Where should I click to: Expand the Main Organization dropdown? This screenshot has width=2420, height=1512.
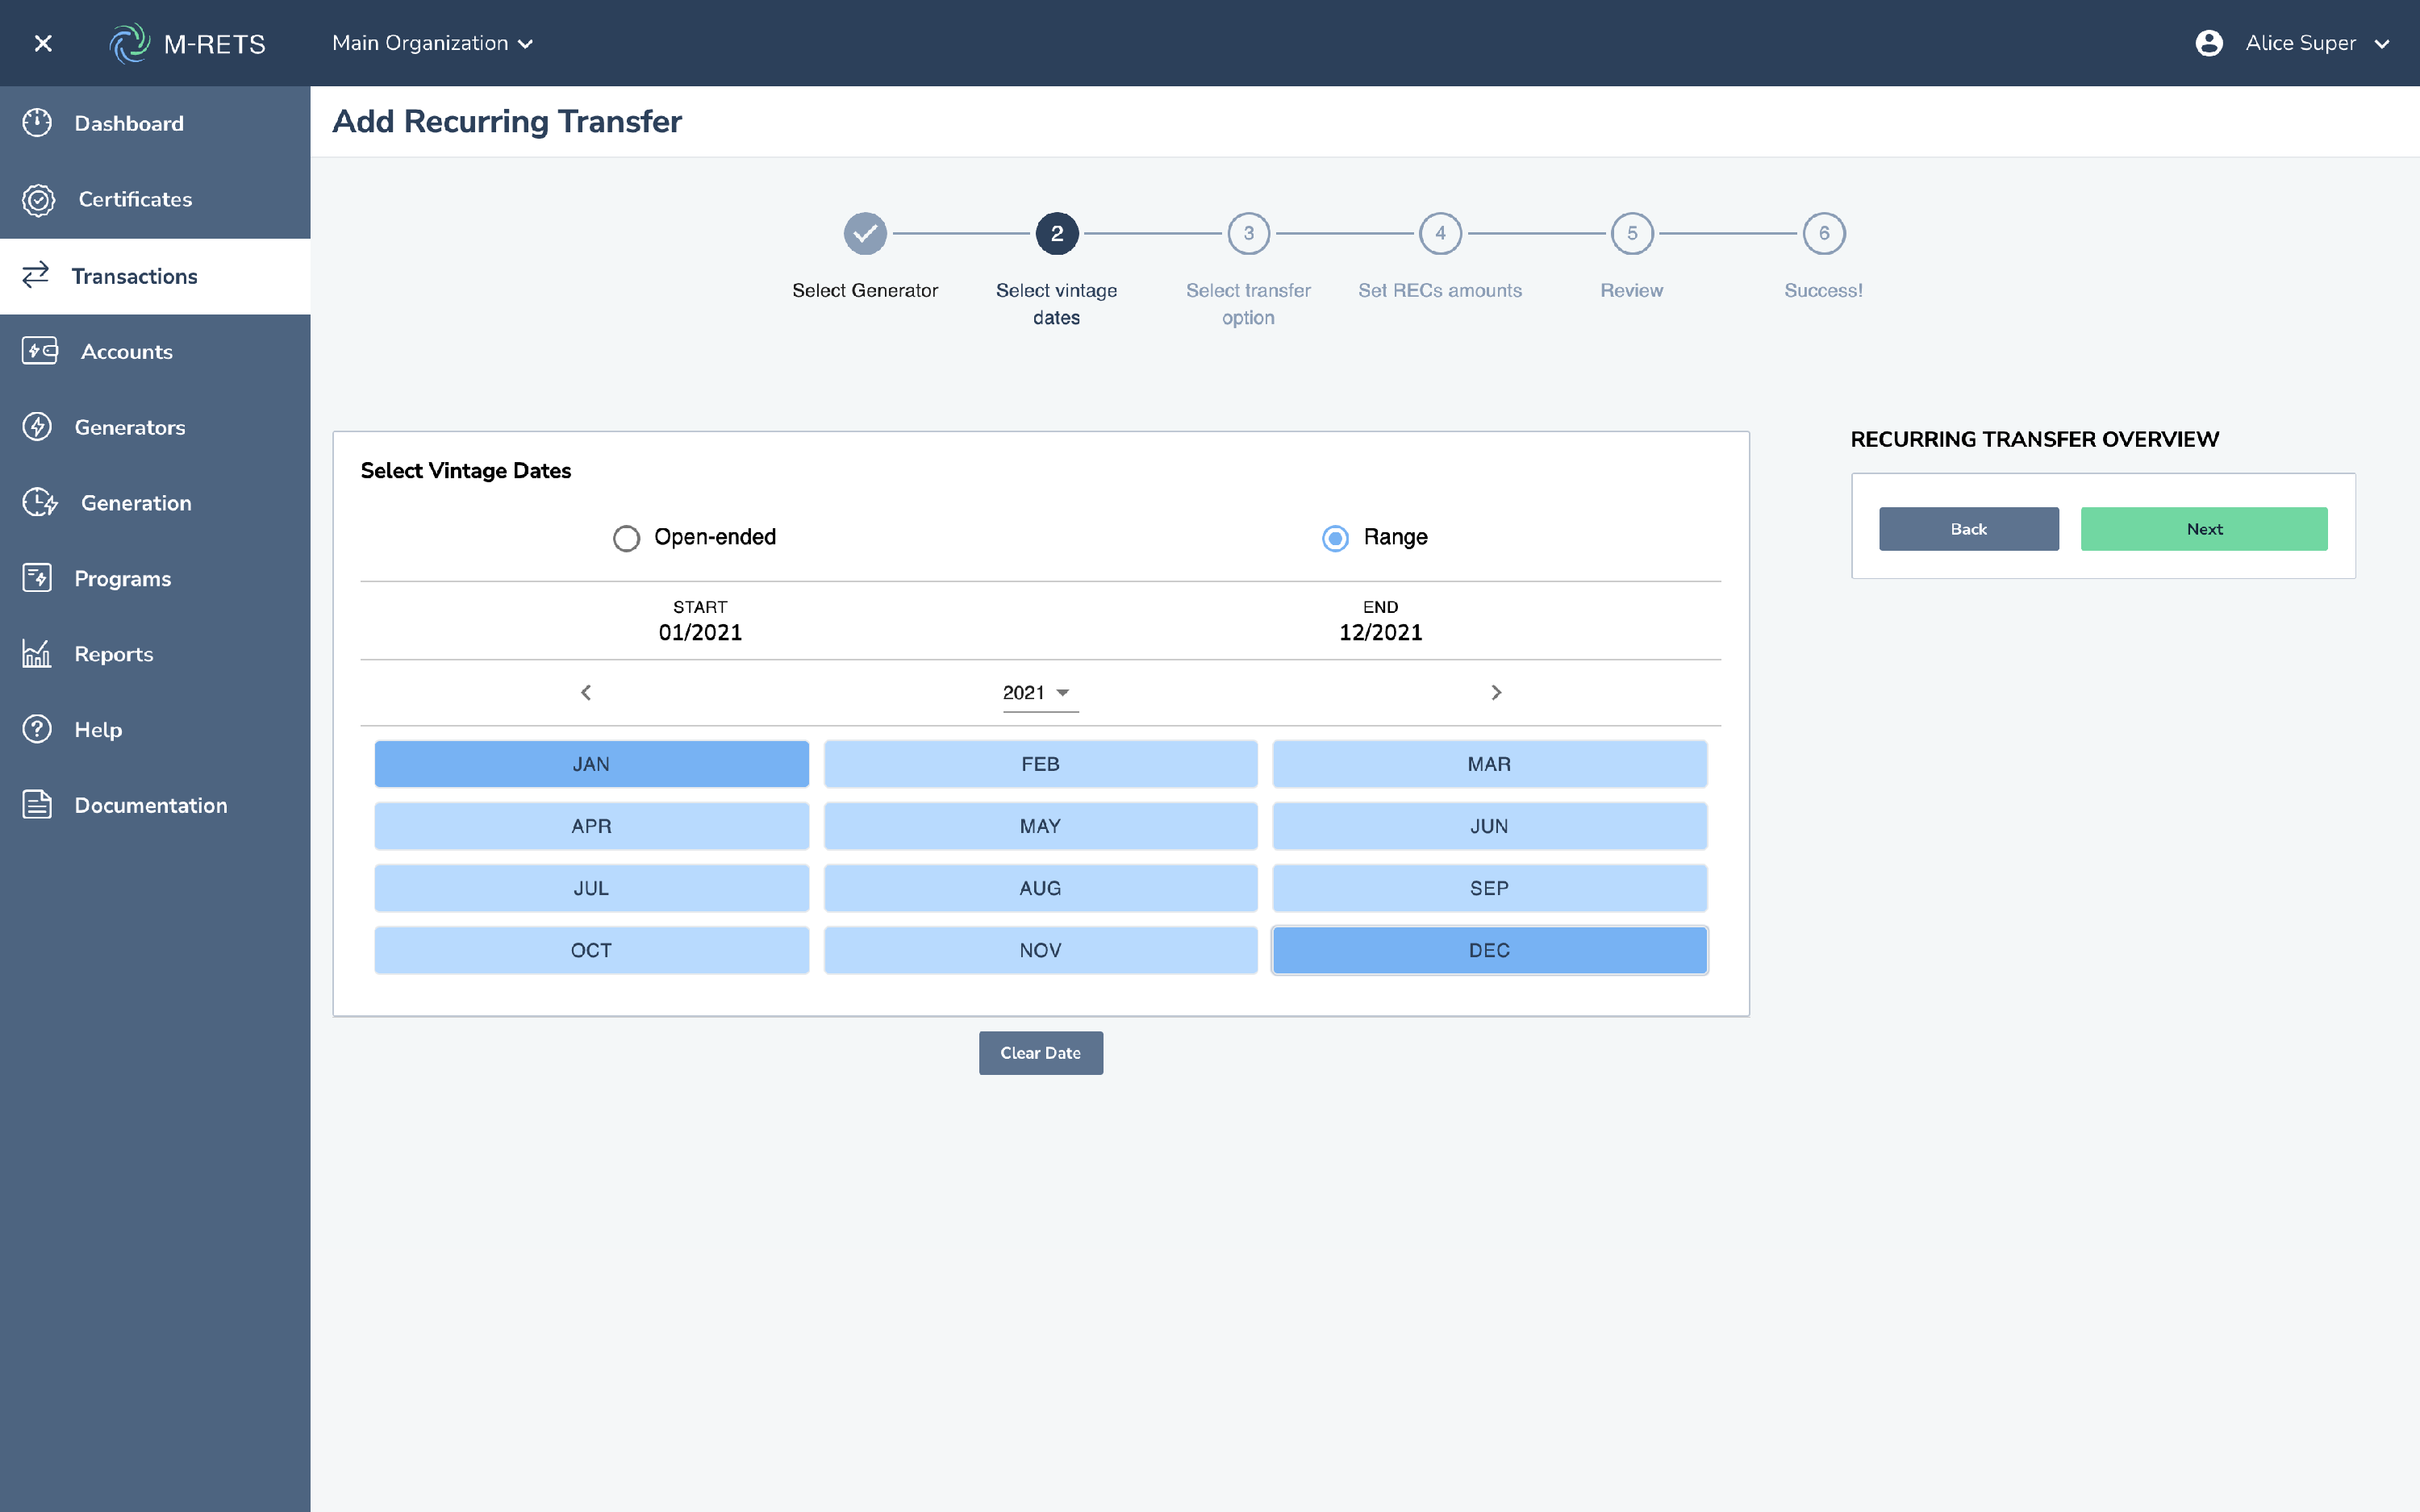click(x=432, y=43)
